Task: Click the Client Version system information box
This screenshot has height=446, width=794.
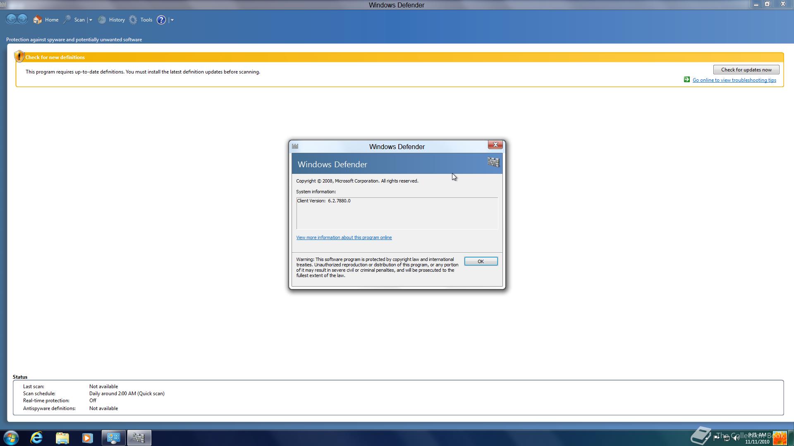Action: (x=397, y=213)
